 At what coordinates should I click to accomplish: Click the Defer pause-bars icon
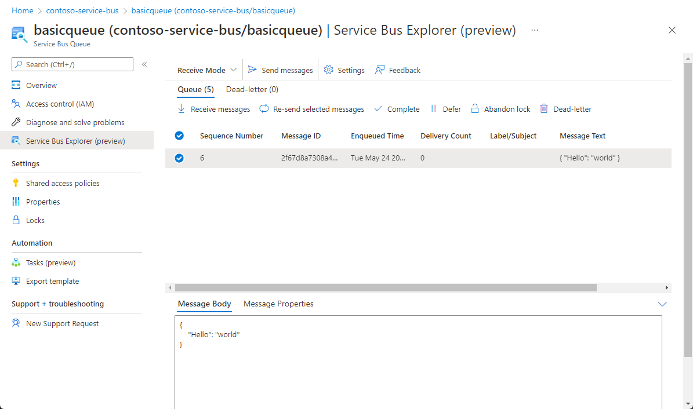pyautogui.click(x=434, y=109)
